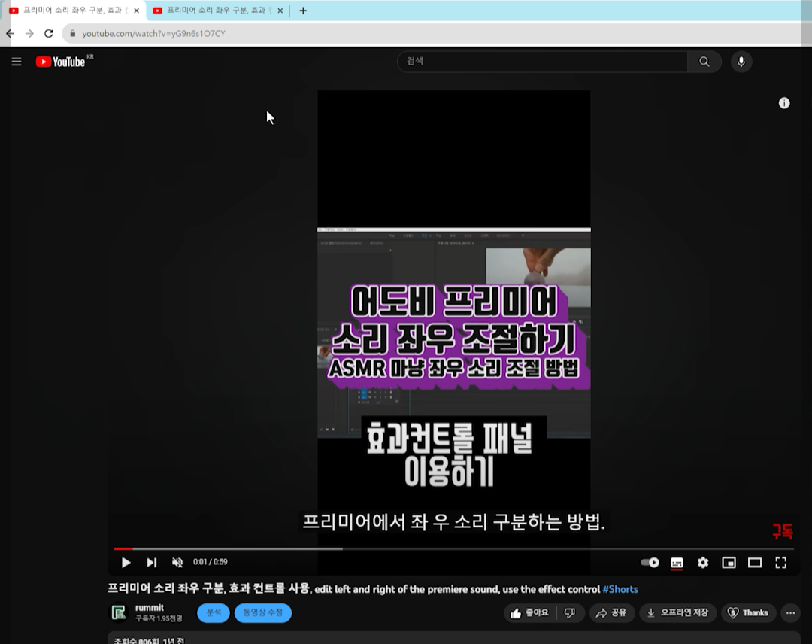Open the more actions ellipsis menu

pos(790,613)
